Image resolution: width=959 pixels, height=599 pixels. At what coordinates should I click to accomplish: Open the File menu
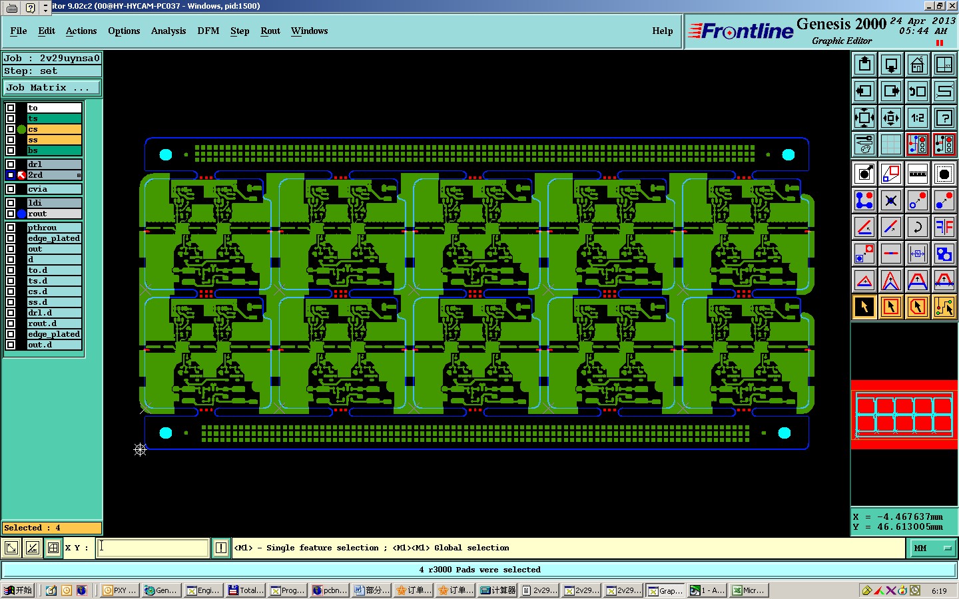click(x=19, y=31)
